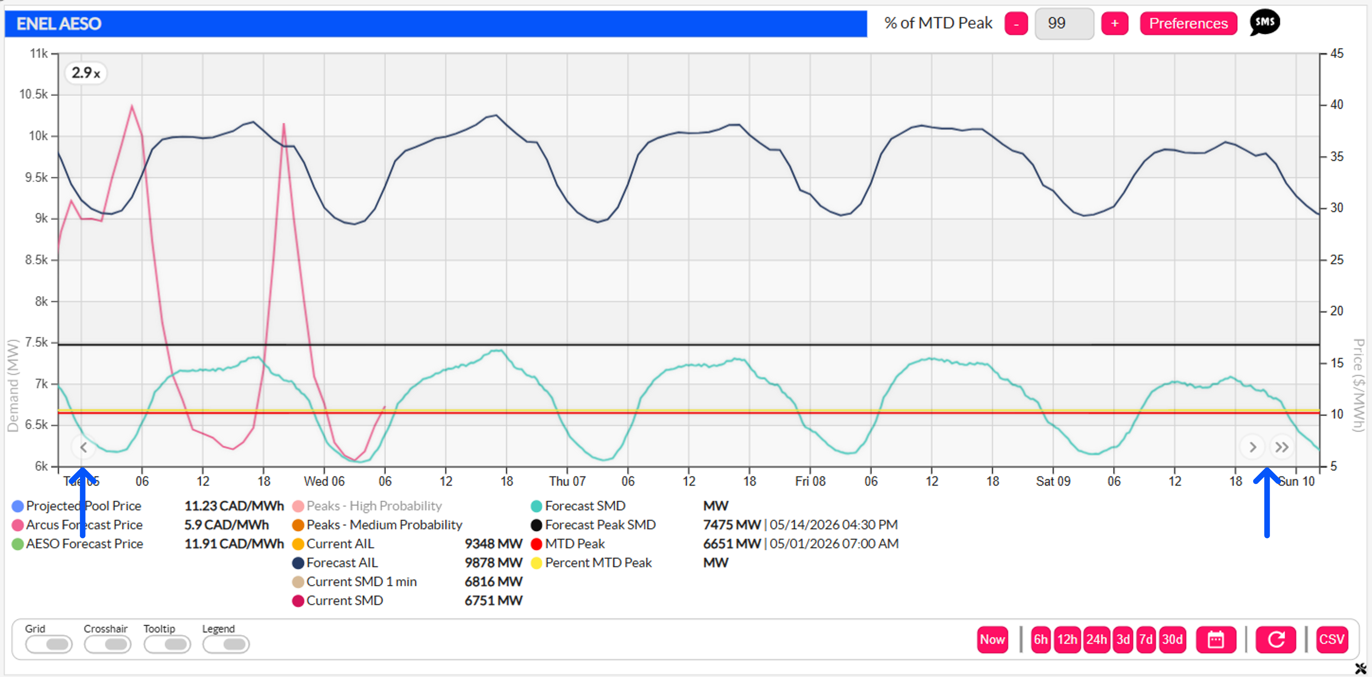This screenshot has height=677, width=1372.
Task: Open the calendar date picker icon
Action: 1215,639
